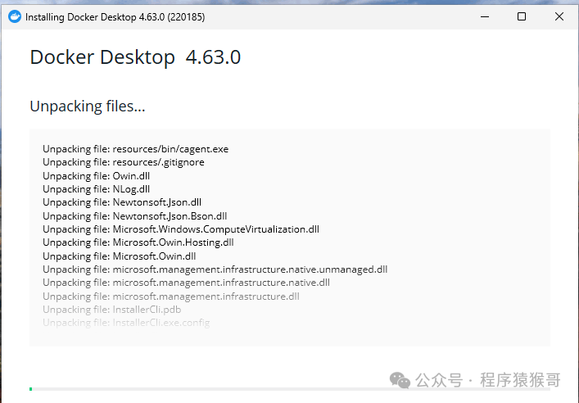Minimize the Docker installer window
579x403 pixels.
pyautogui.click(x=484, y=16)
